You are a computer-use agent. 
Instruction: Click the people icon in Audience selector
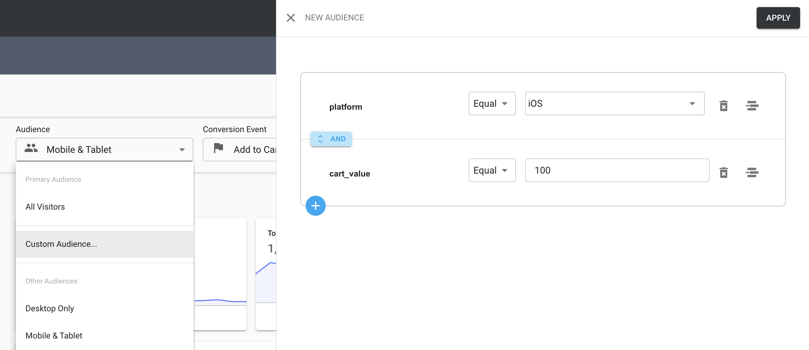31,148
